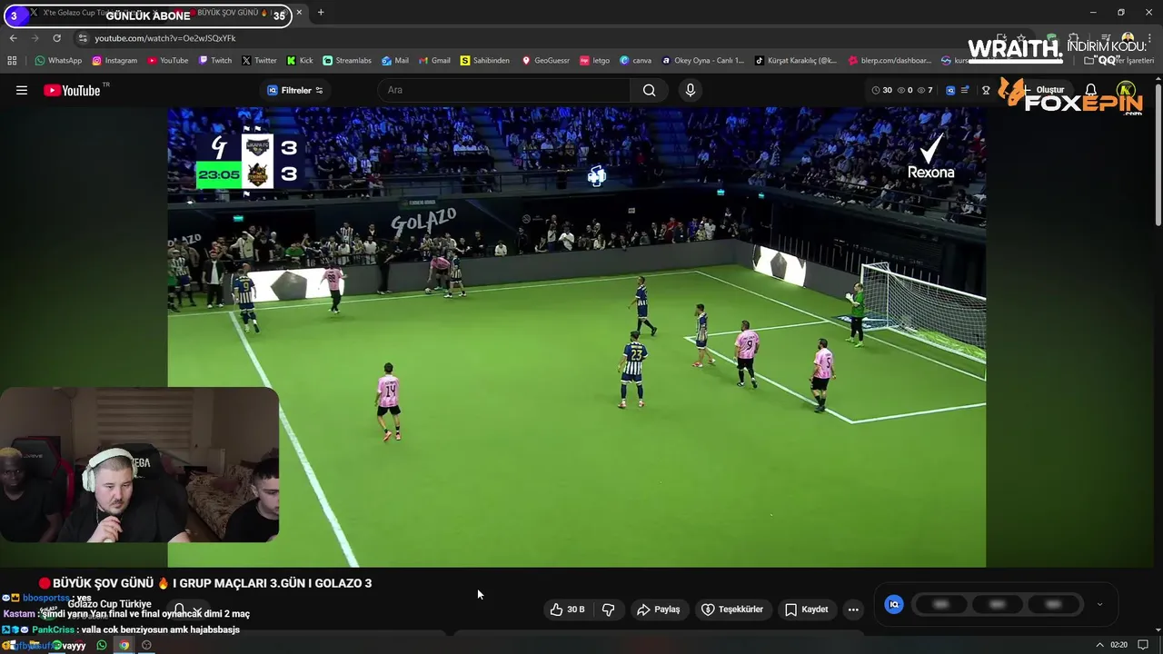Open the account avatar menu
This screenshot has width=1163, height=654.
point(1126,90)
